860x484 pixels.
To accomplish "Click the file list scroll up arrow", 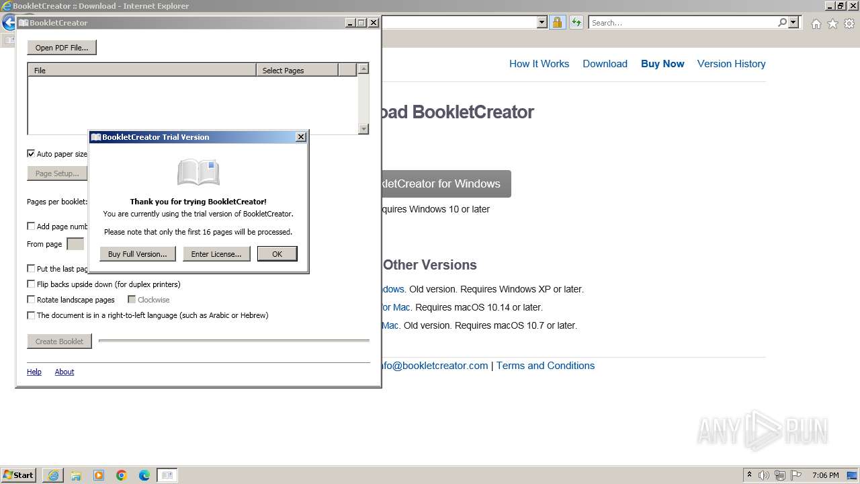I will pyautogui.click(x=363, y=69).
